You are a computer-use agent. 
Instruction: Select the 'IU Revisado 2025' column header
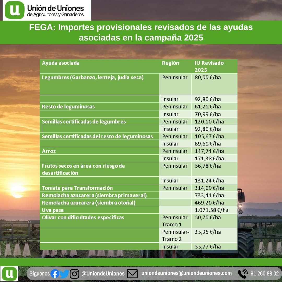point(209,66)
